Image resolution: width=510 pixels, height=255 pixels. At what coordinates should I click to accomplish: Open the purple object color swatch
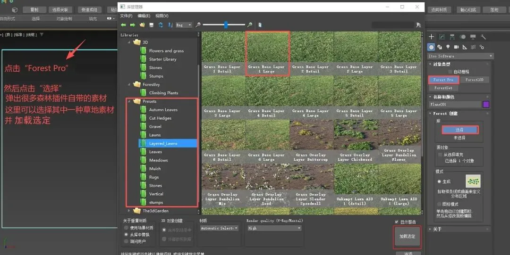pos(486,104)
